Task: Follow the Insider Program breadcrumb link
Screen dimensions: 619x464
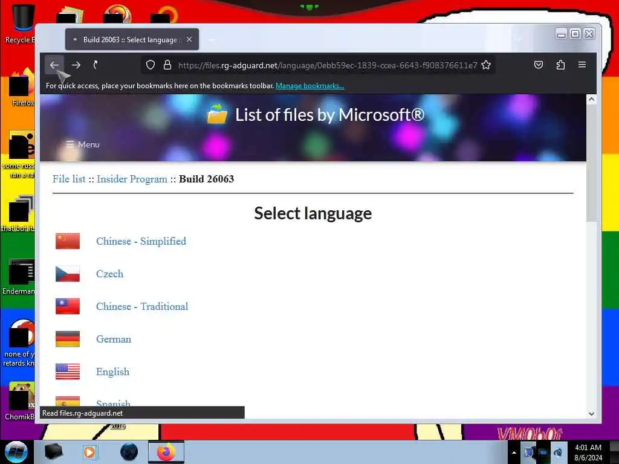Action: tap(132, 179)
